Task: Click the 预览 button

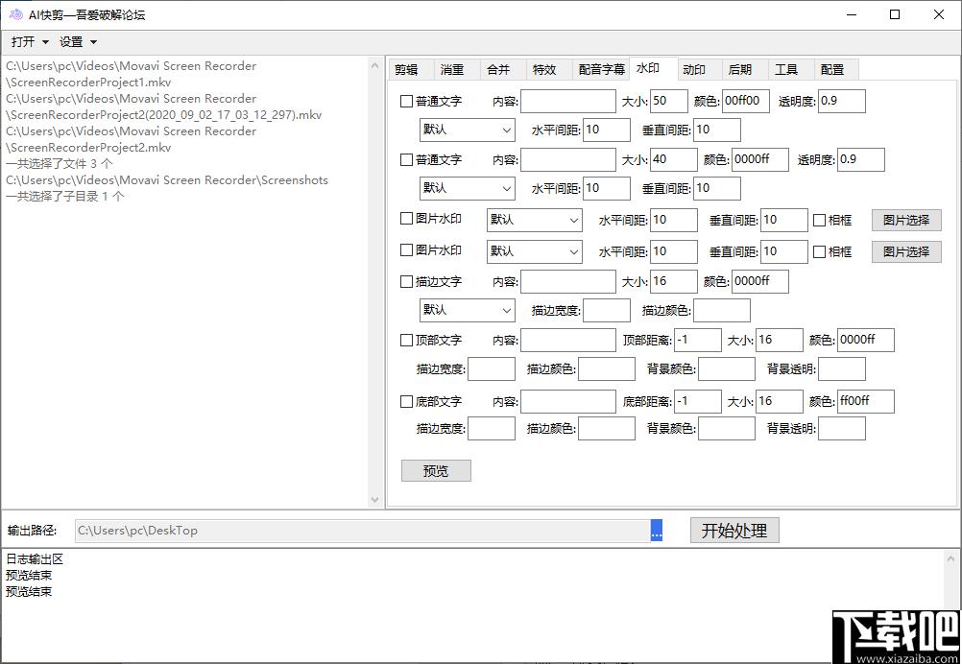Action: pos(436,470)
